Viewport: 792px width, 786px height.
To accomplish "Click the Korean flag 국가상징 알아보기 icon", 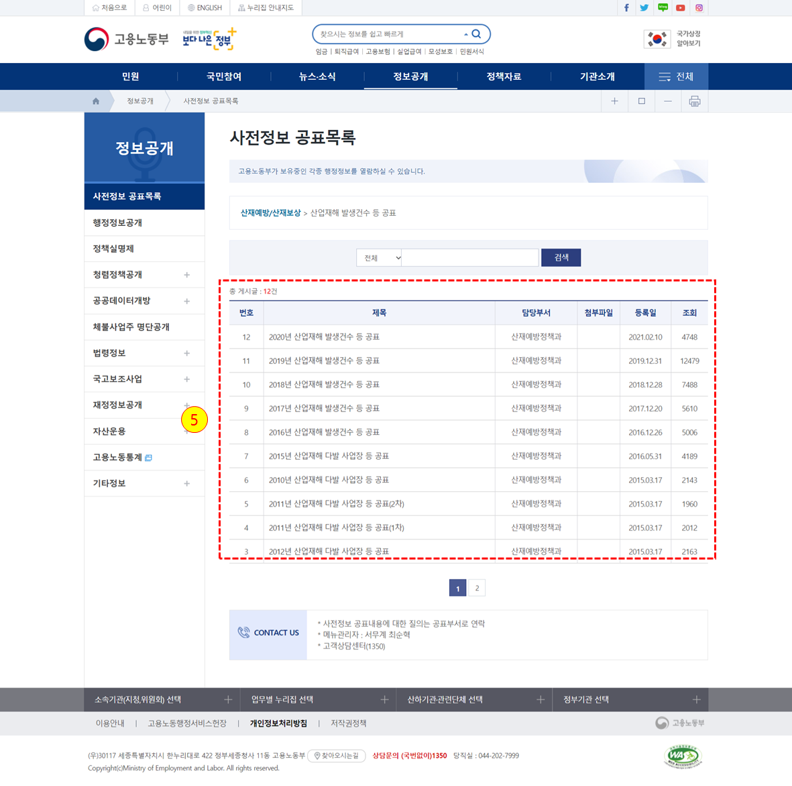I will click(657, 38).
